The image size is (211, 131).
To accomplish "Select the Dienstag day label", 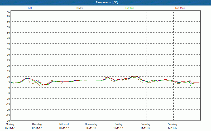I will [37, 124].
